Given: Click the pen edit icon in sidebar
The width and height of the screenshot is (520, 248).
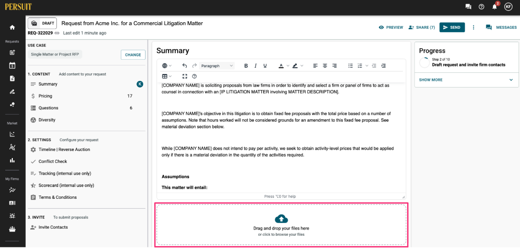Looking at the screenshot, I should 12,91.
